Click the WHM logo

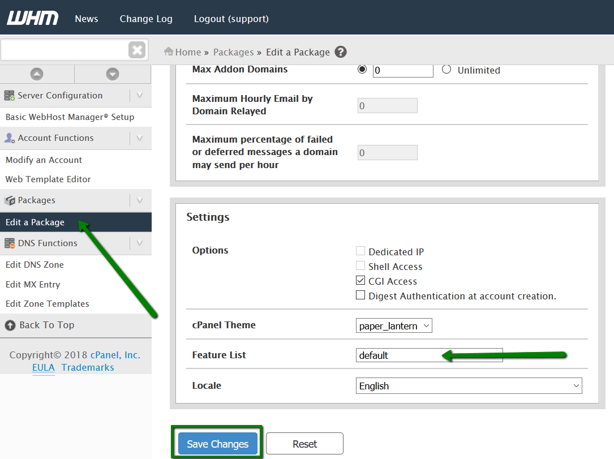32,18
